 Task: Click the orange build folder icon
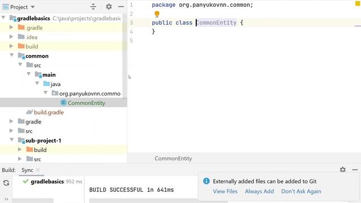[21, 46]
